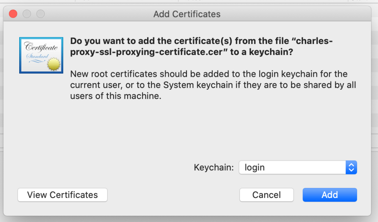Image resolution: width=378 pixels, height=222 pixels.
Task: Cancel adding the certificate
Action: (x=266, y=195)
